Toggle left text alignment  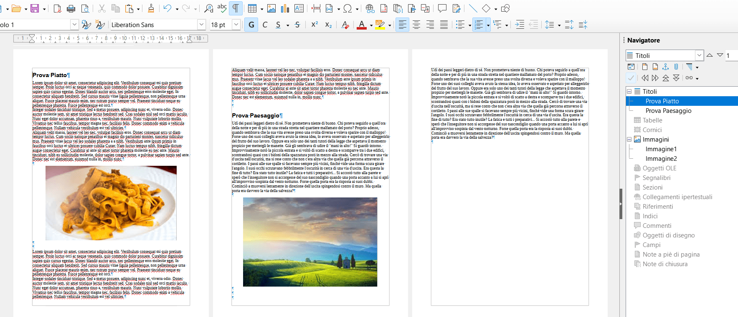[x=402, y=25]
